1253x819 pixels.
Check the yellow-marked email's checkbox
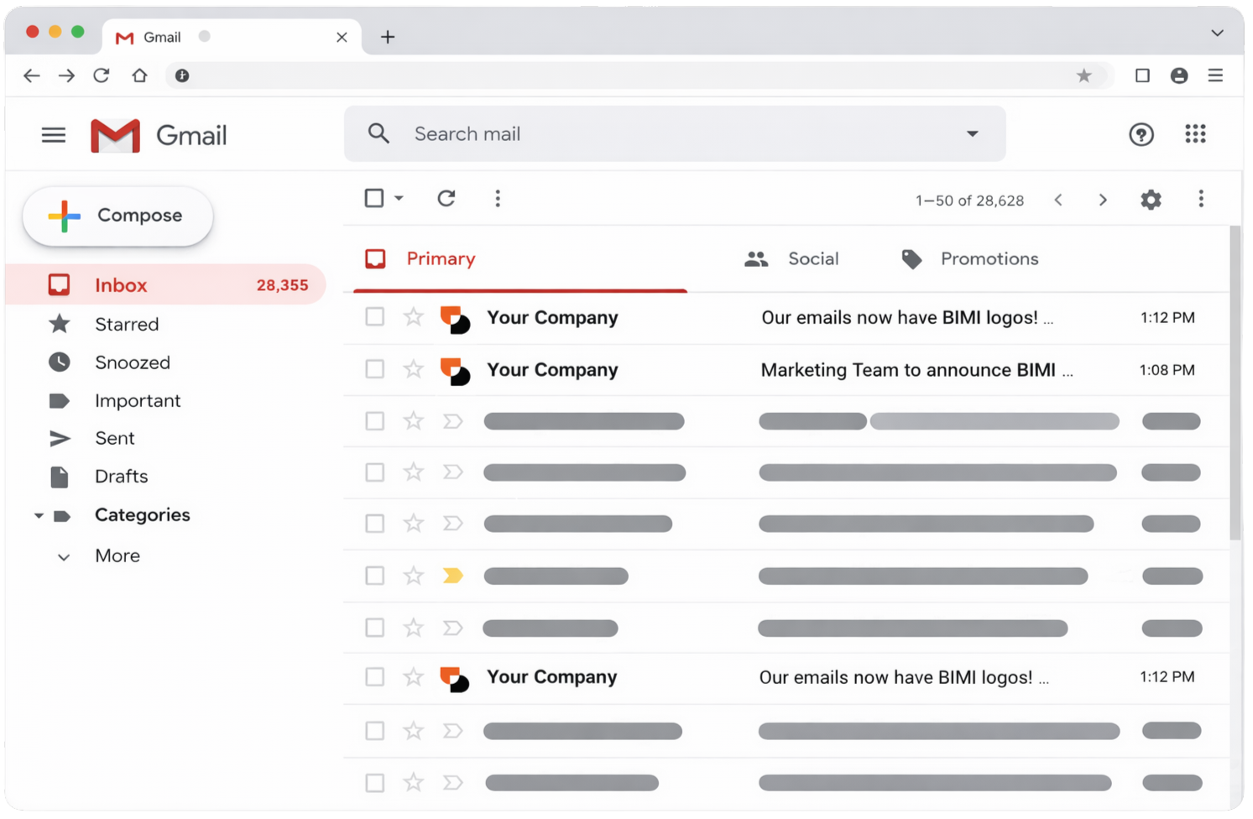374,576
